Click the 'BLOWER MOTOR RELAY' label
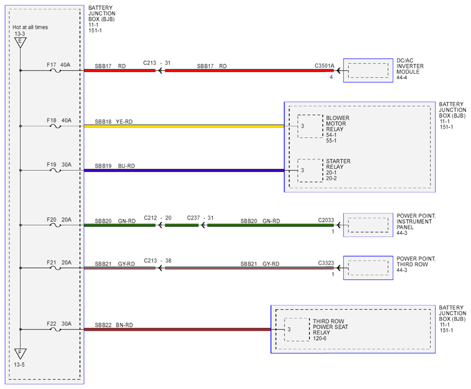Viewport: 471px width, 389px height. coord(337,124)
